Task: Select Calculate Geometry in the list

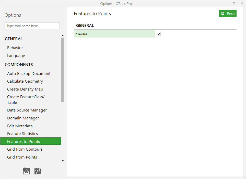Action: [25, 81]
